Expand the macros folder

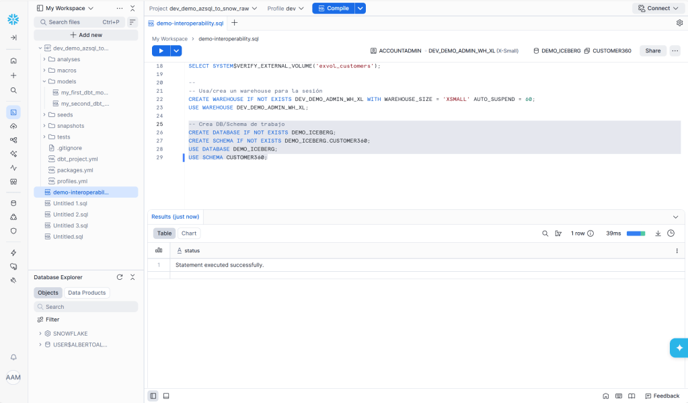coord(44,71)
